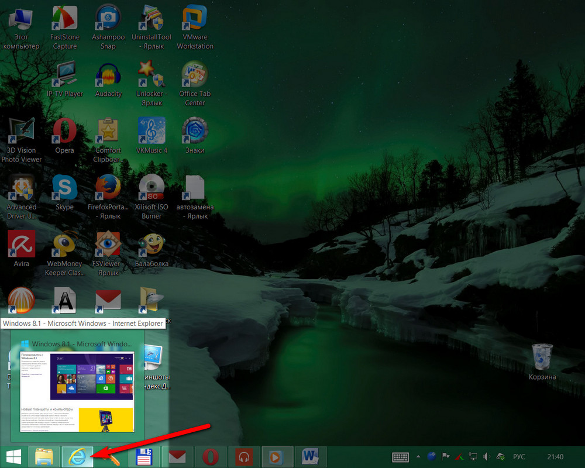The height and width of the screenshot is (468, 585).
Task: Open the letter A font shortcut
Action: (64, 300)
